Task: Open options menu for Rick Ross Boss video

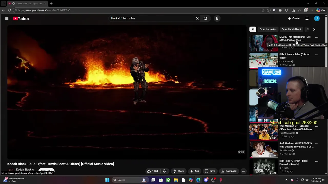Action: pyautogui.click(x=317, y=161)
